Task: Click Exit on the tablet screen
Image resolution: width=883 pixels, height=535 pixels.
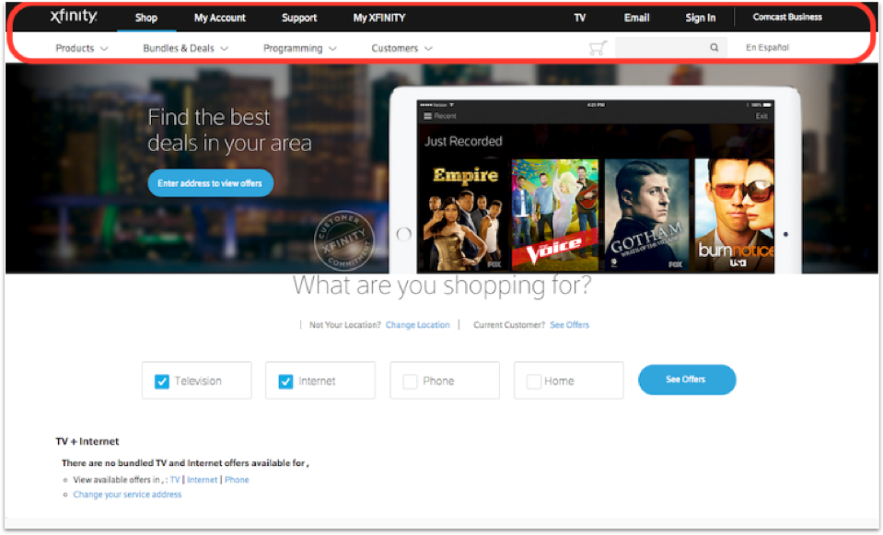Action: (x=761, y=116)
